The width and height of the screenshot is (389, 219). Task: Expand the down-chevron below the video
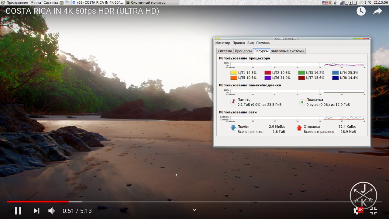pos(194,210)
